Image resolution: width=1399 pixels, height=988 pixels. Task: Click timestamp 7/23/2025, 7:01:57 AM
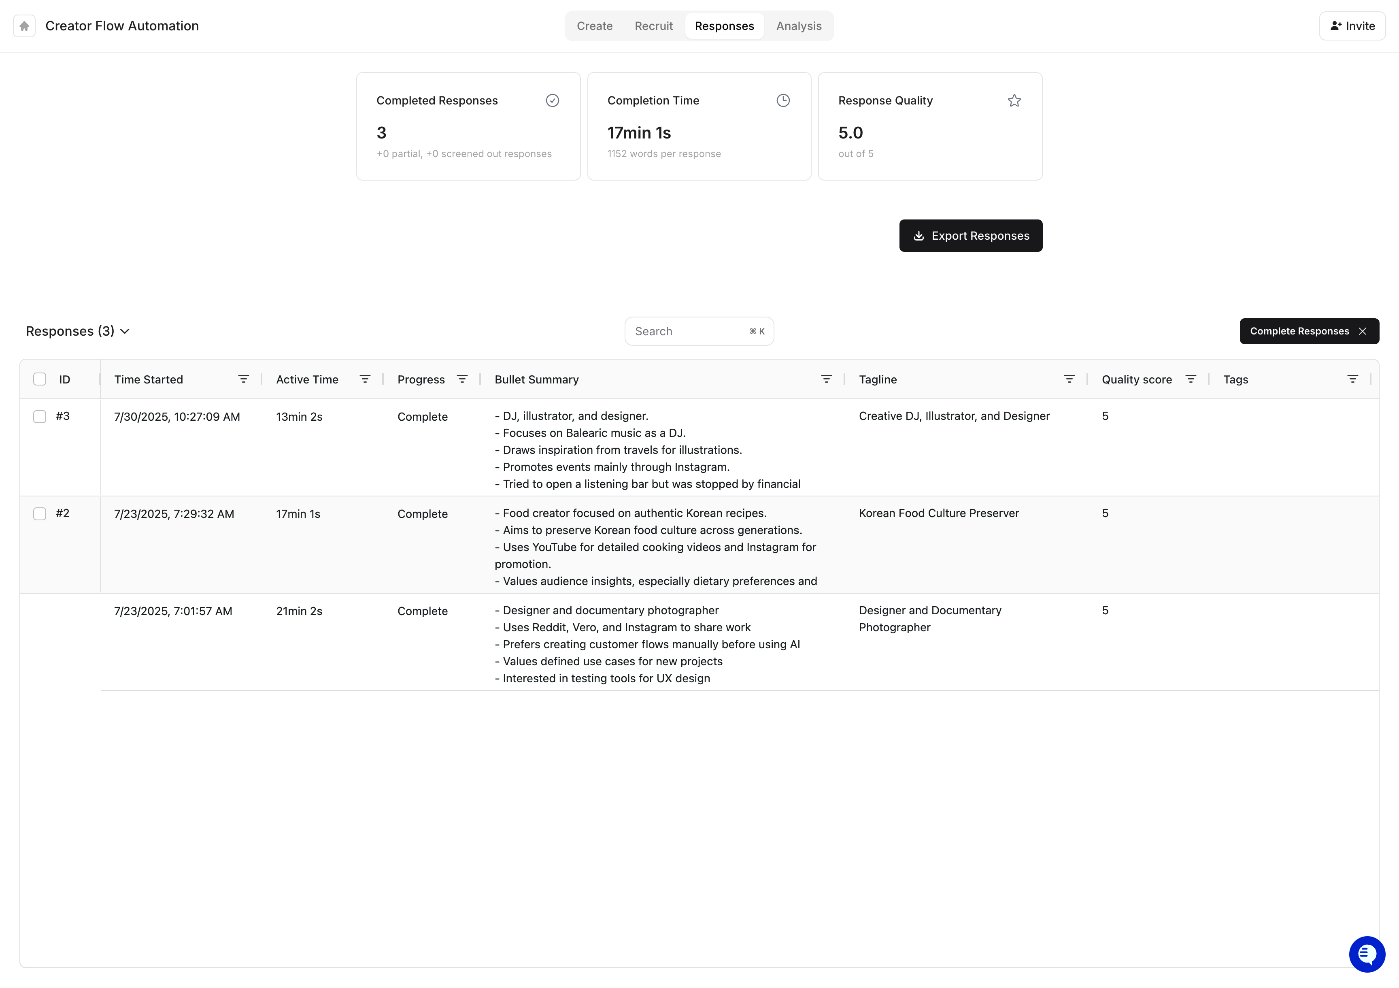point(173,611)
